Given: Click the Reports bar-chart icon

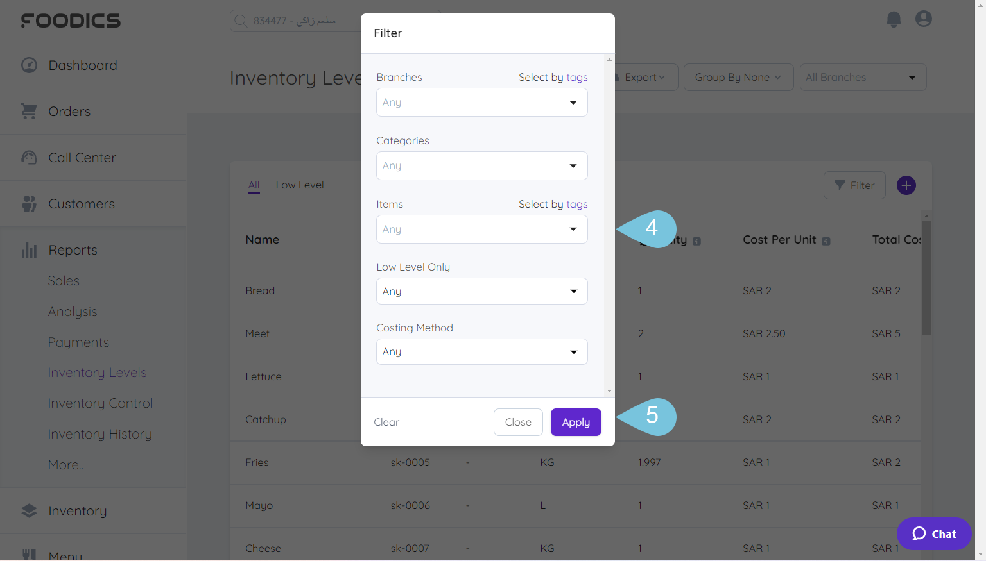Looking at the screenshot, I should (29, 250).
